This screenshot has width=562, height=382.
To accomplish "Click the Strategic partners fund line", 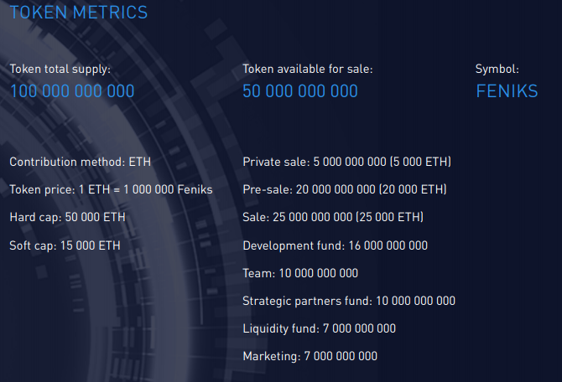I will [349, 301].
